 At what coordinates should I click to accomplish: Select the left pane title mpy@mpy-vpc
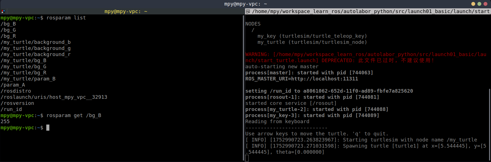pos(126,11)
